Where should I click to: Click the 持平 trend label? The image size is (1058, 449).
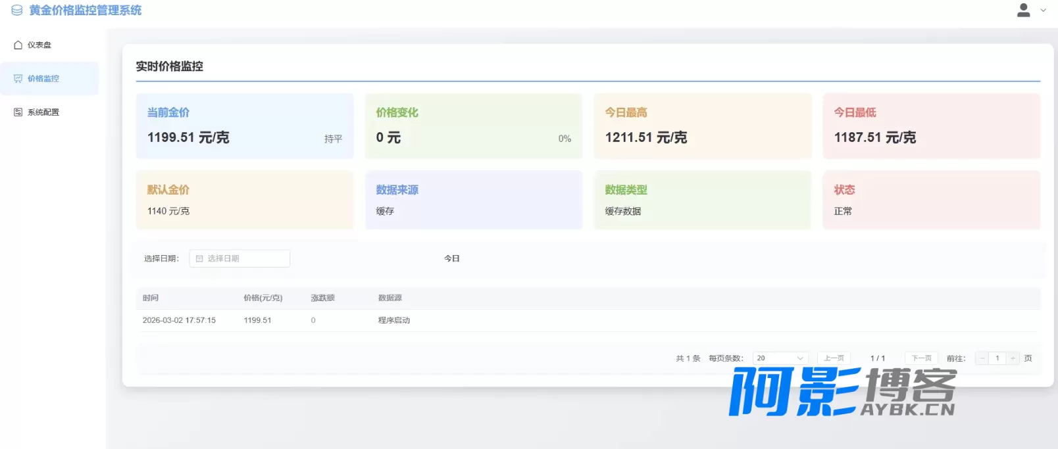point(334,139)
